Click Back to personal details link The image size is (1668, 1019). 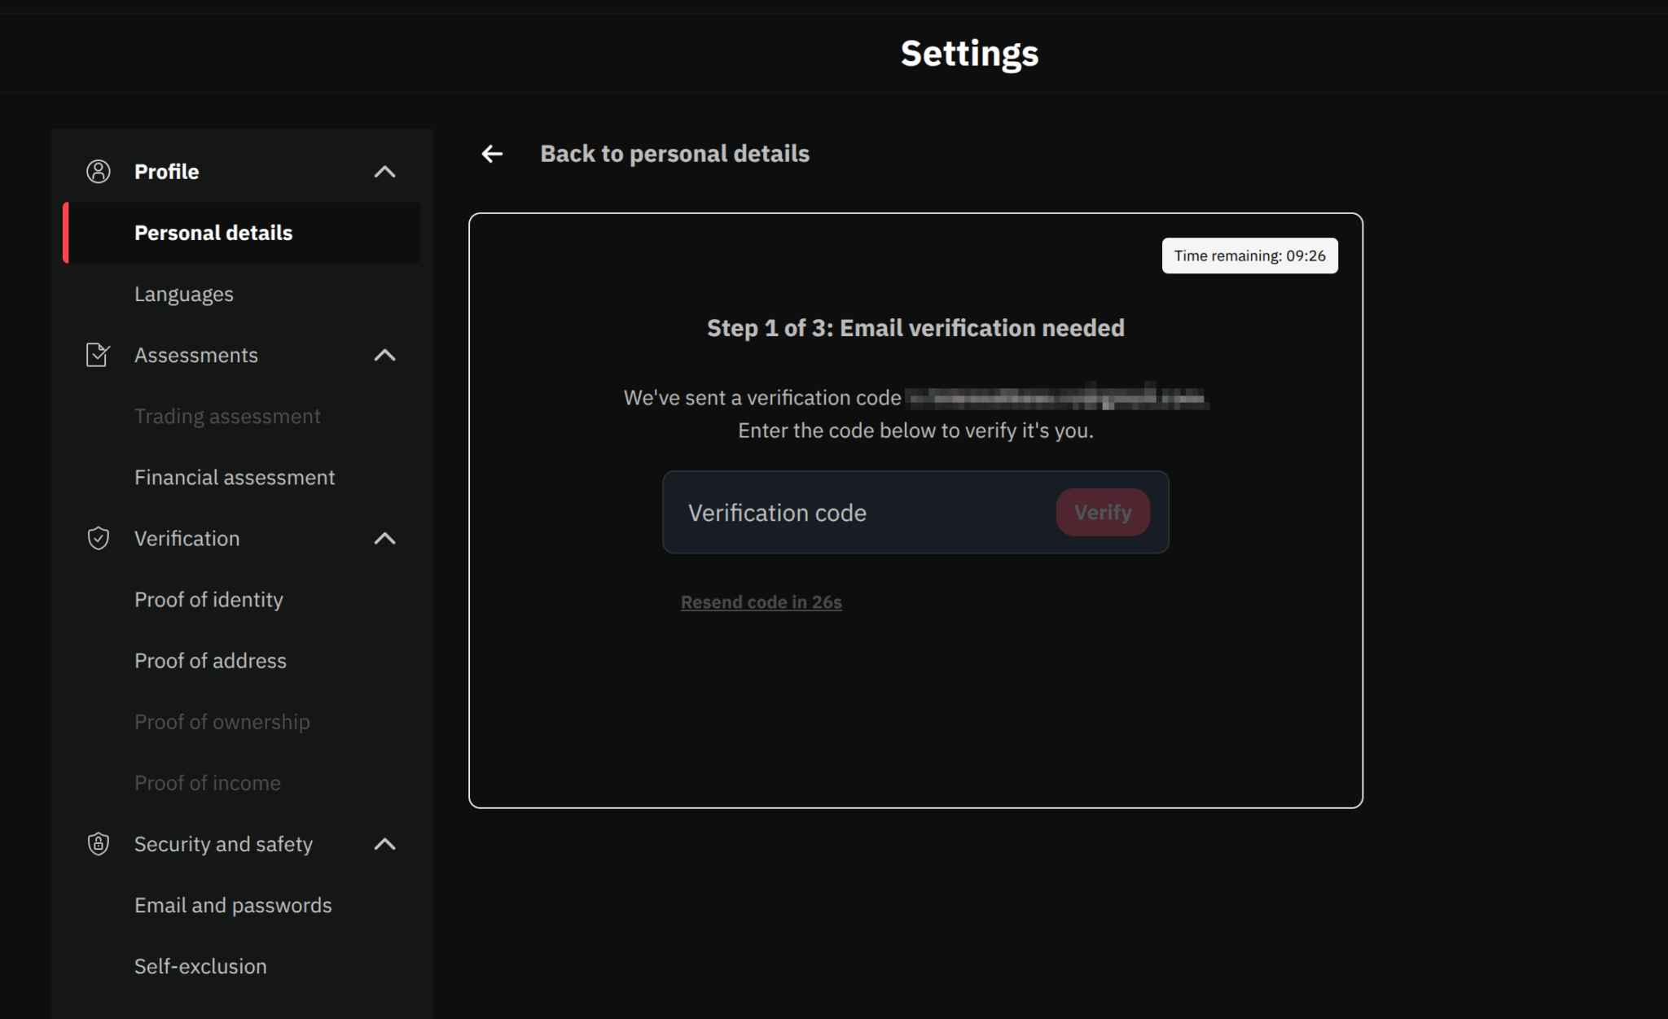[x=674, y=154]
